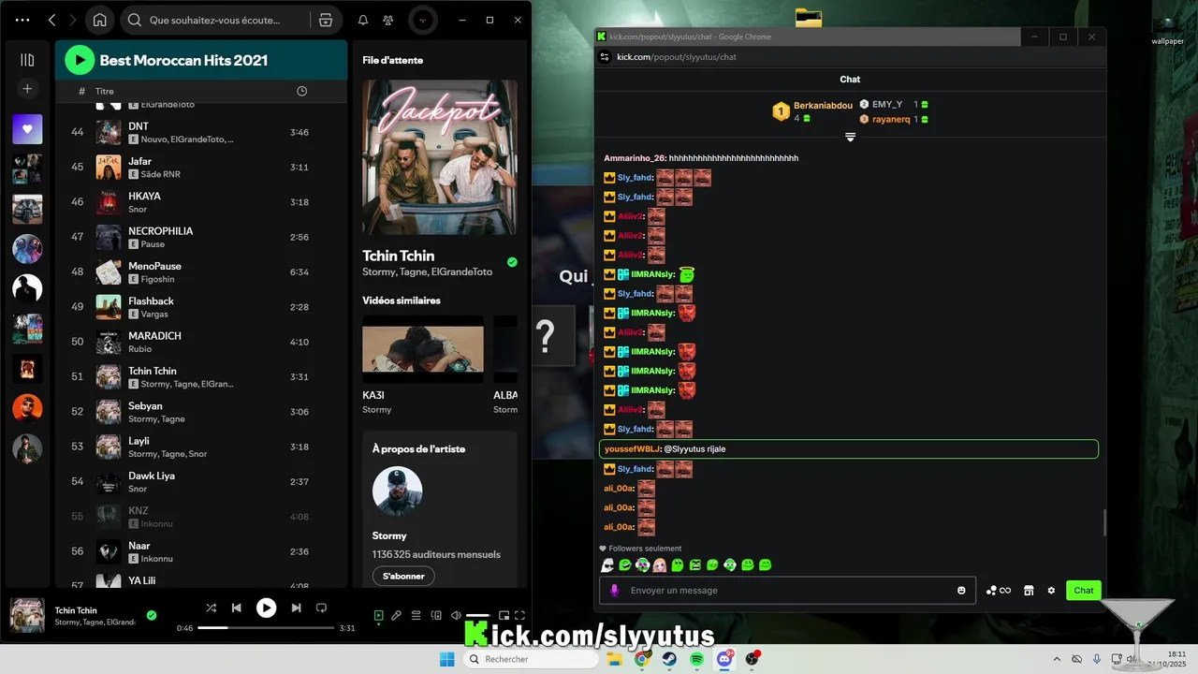Open the Spotify friend activity icon
The height and width of the screenshot is (674, 1198).
[x=388, y=20]
